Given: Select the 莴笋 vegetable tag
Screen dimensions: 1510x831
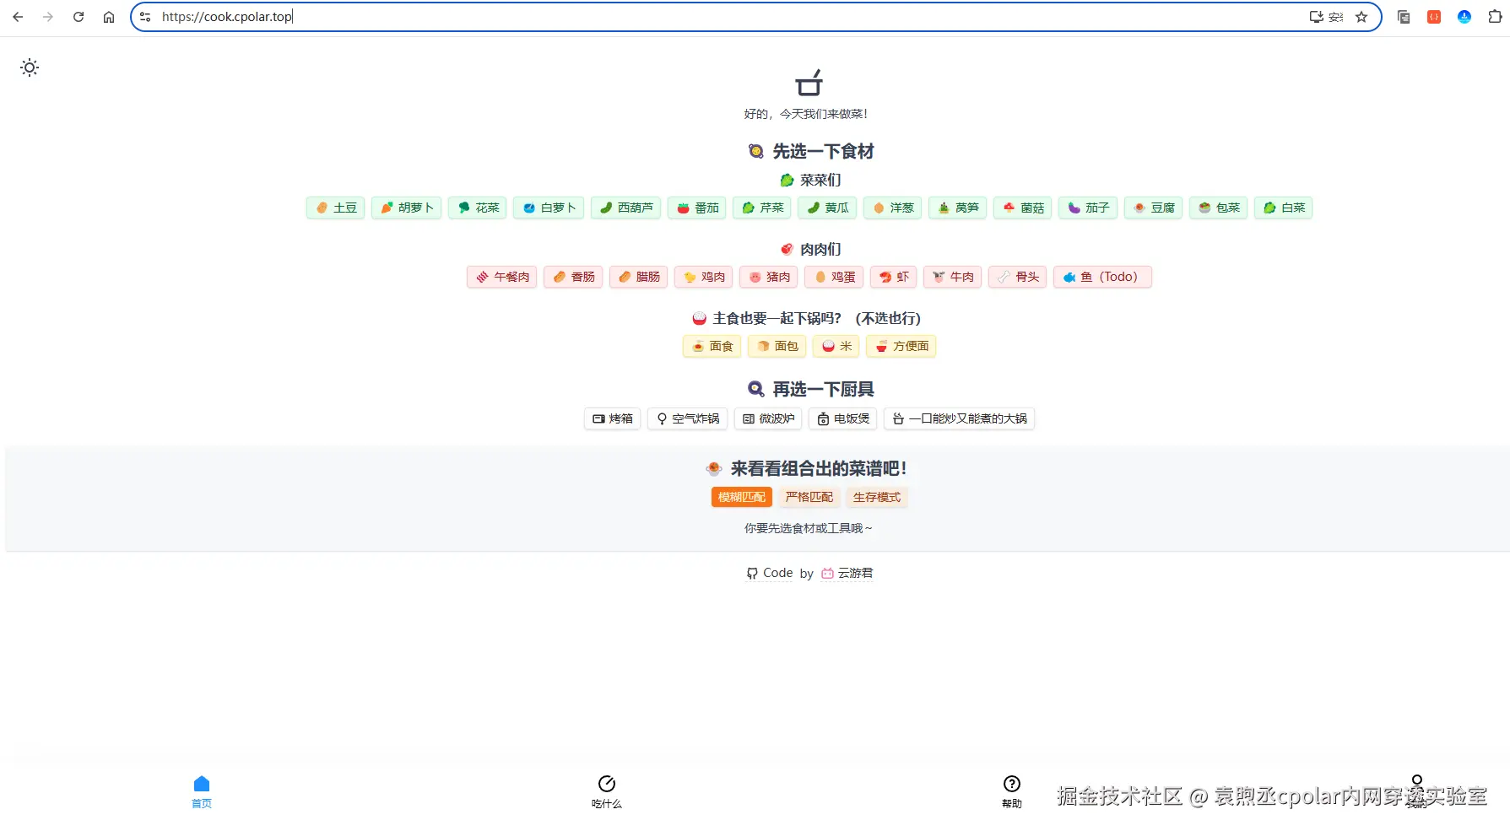Looking at the screenshot, I should [x=958, y=208].
